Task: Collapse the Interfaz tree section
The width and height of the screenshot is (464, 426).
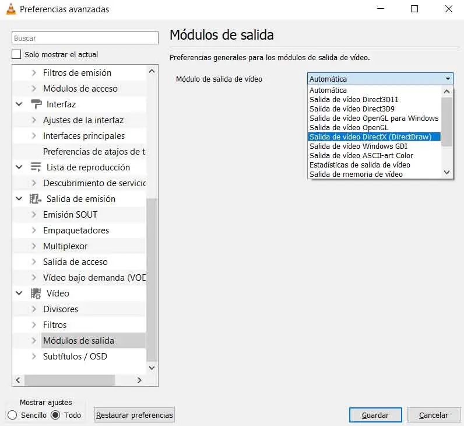Action: [19, 104]
